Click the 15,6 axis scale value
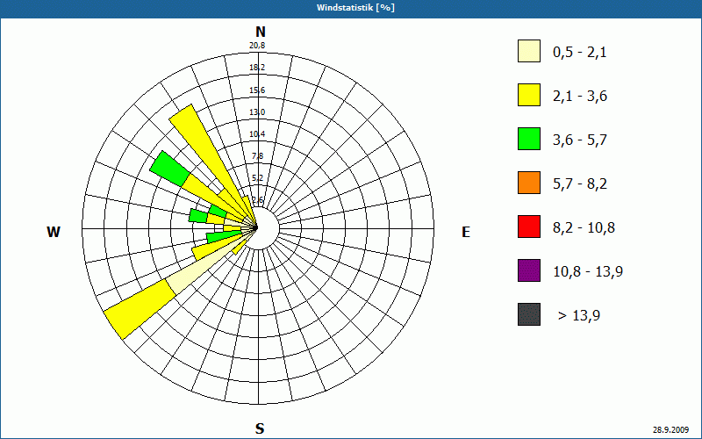Screen dimensions: 702x439 tap(257, 90)
